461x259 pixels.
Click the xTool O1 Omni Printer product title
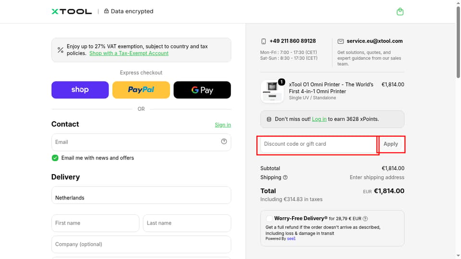(x=331, y=88)
